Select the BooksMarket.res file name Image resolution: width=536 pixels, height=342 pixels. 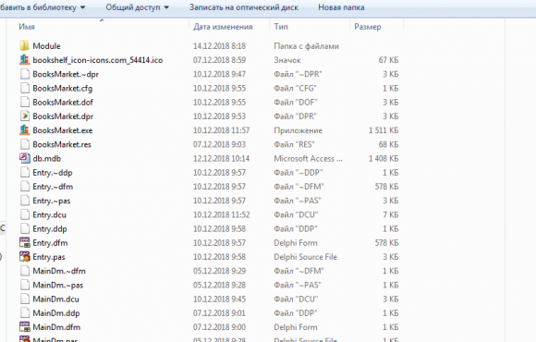[62, 144]
